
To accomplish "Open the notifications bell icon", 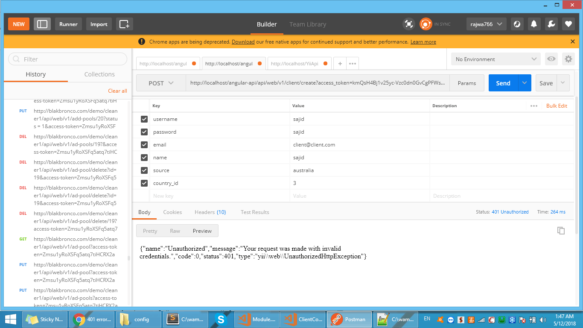I will tap(533, 24).
